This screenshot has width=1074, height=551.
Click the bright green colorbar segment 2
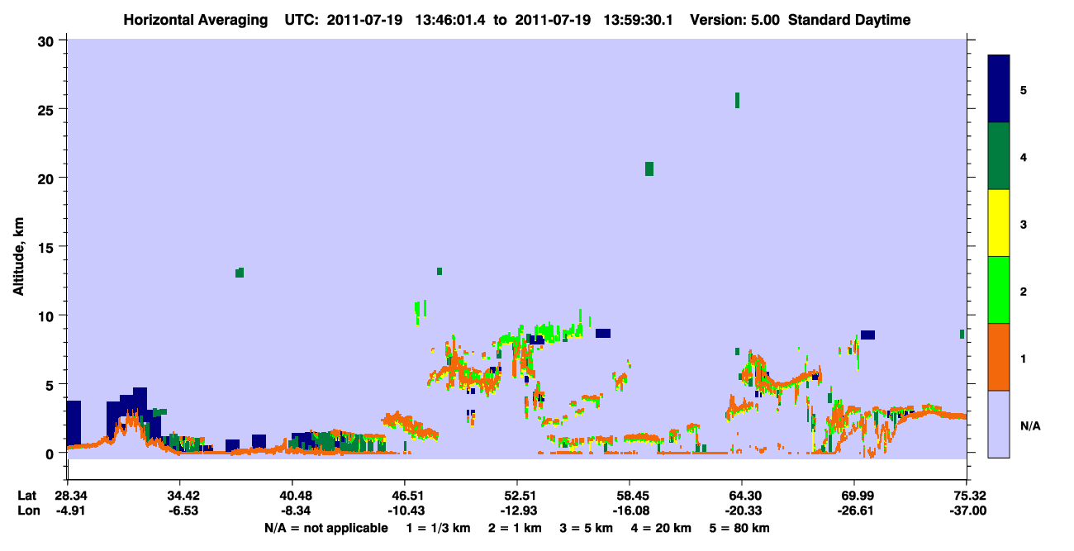pyautogui.click(x=999, y=290)
